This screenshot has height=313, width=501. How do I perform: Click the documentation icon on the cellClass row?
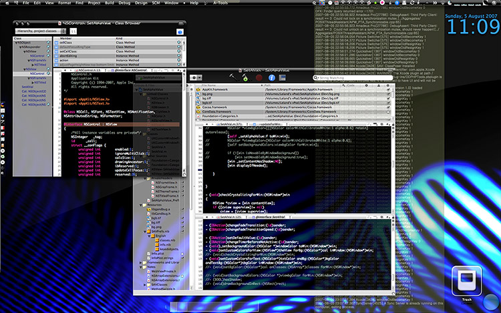(178, 43)
